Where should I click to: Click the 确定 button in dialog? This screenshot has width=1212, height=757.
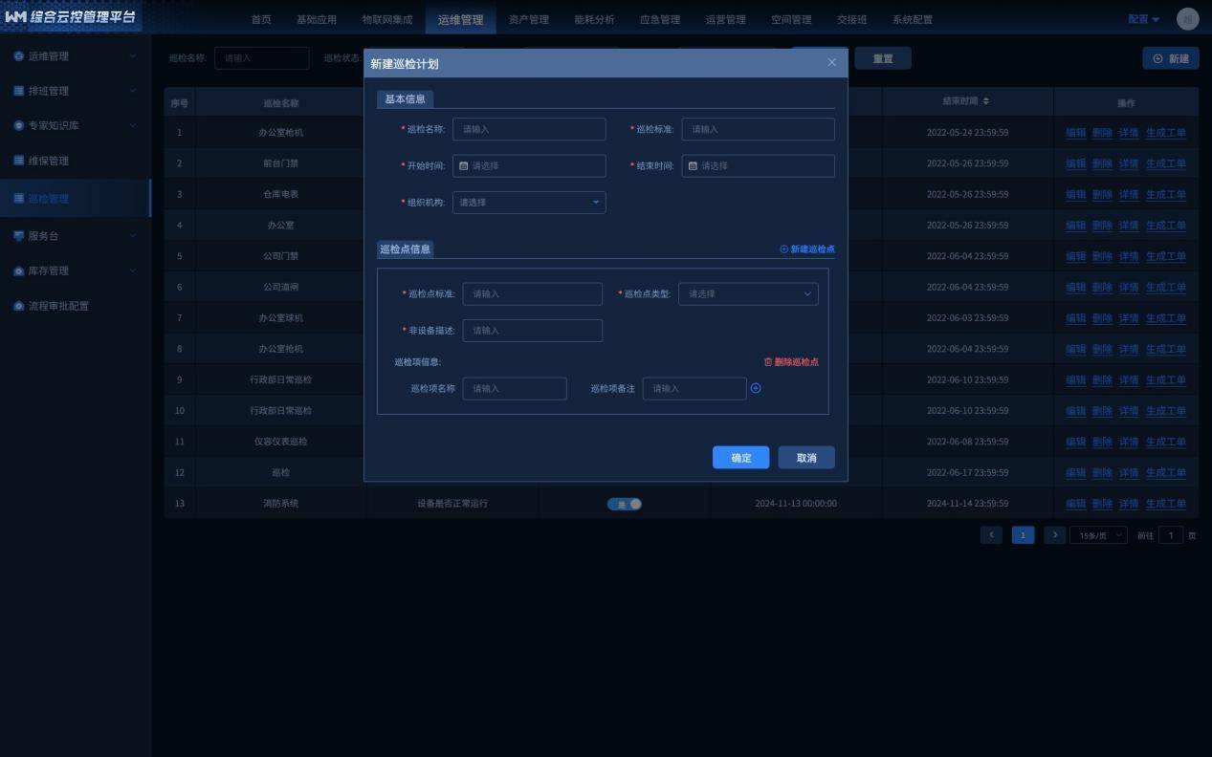(740, 458)
